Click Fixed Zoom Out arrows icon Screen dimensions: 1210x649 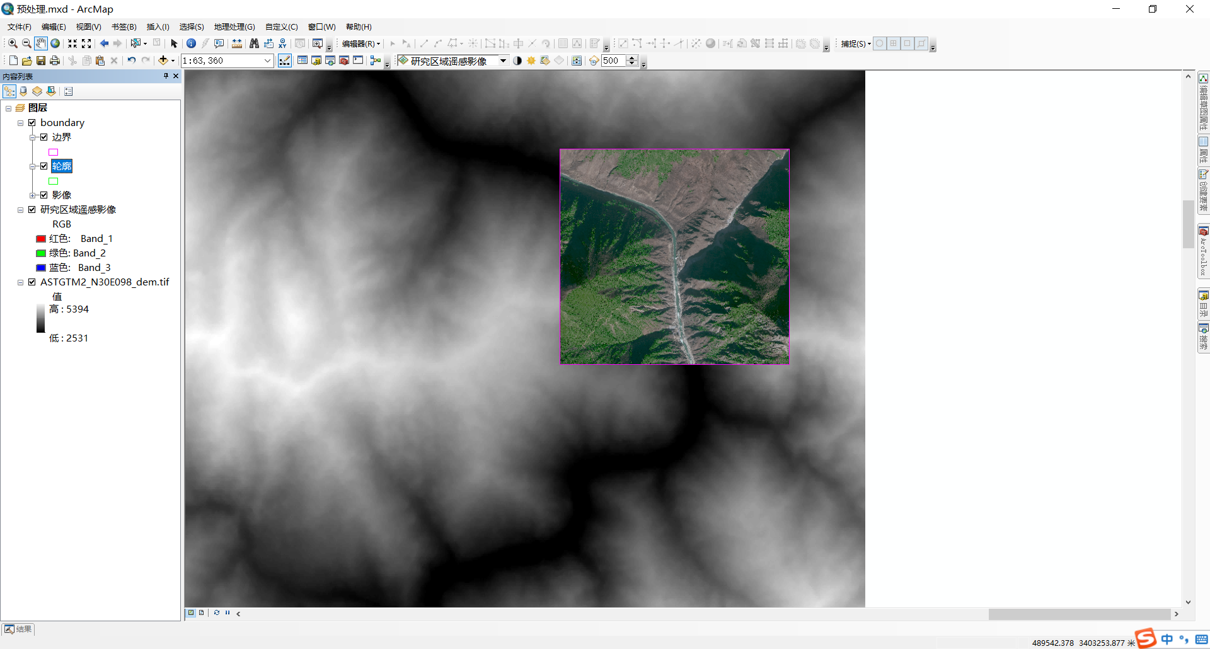86,43
